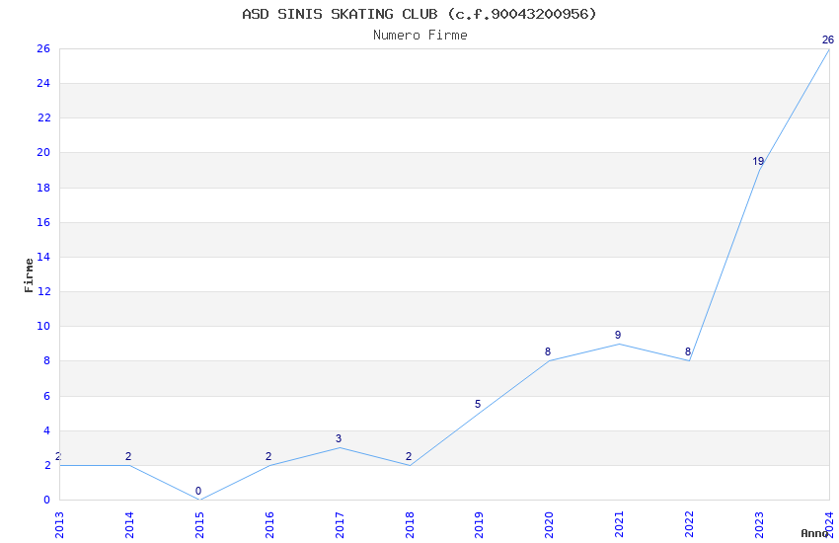Select the data label 2 for 2018
Image resolution: width=839 pixels, height=543 pixels.
coord(409,456)
